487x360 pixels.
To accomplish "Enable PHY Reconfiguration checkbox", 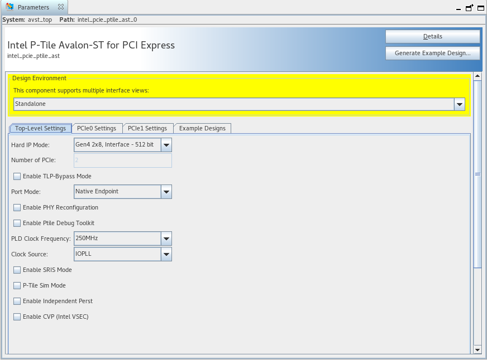I will pos(17,207).
